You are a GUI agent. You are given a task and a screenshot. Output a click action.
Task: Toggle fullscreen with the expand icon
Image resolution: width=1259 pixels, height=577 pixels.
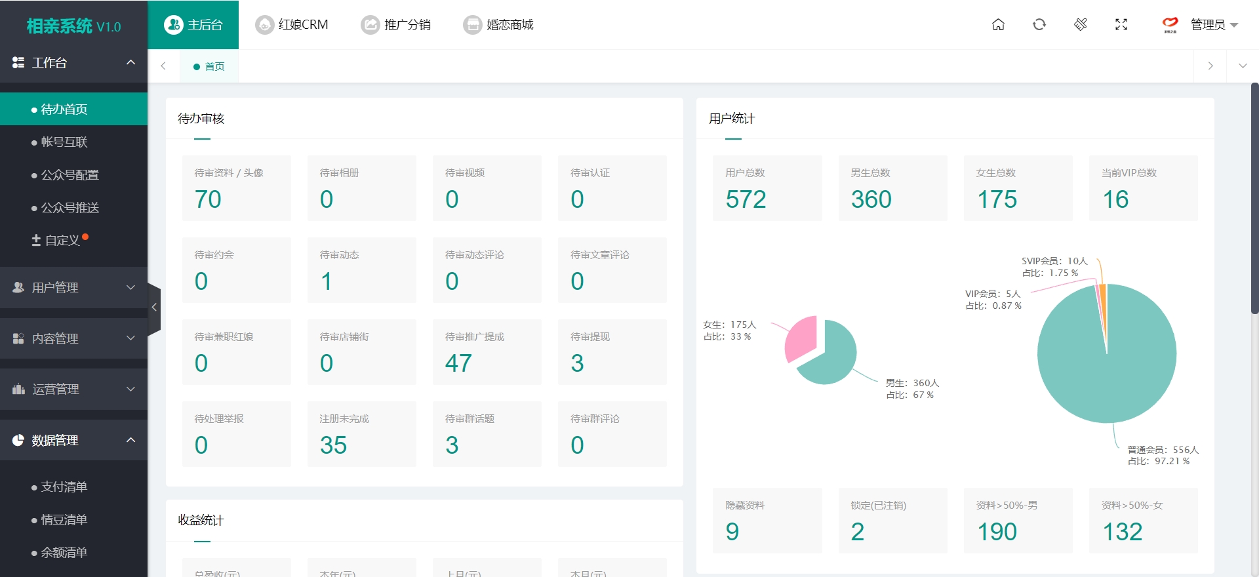1121,25
